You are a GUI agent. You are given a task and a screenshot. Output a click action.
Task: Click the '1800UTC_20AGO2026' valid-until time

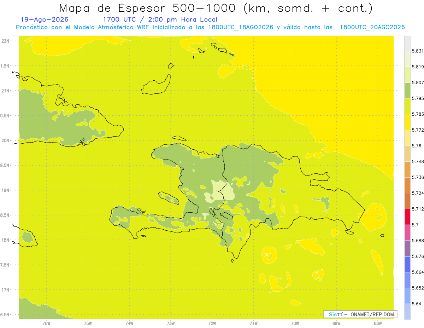coord(372,27)
